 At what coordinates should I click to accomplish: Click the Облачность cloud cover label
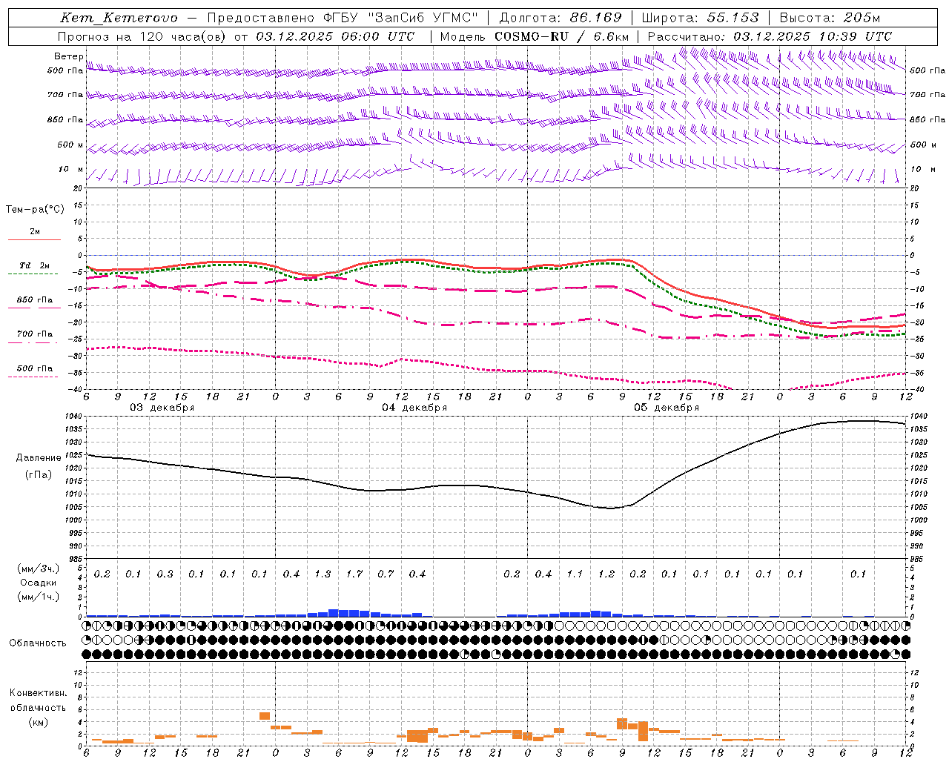[x=38, y=643]
